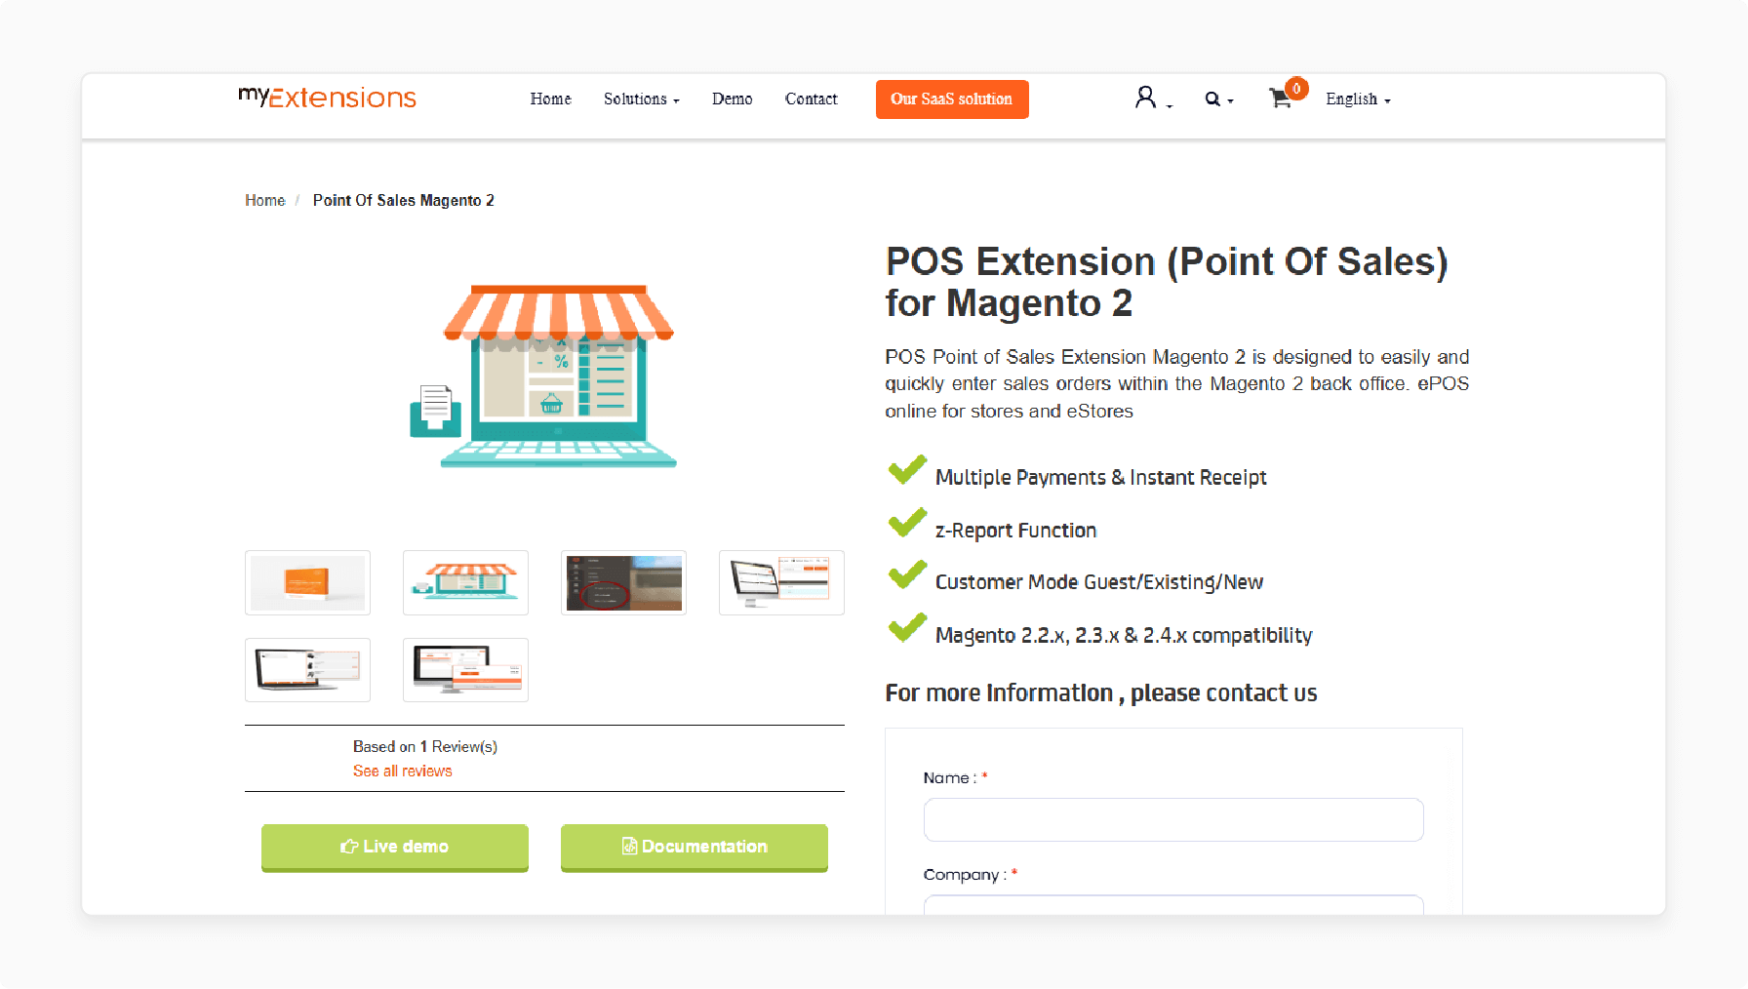1748x989 pixels.
Task: Click Magento 2.2.x, 2.3.x & 2.4.x compatibility text
Action: click(x=1124, y=635)
